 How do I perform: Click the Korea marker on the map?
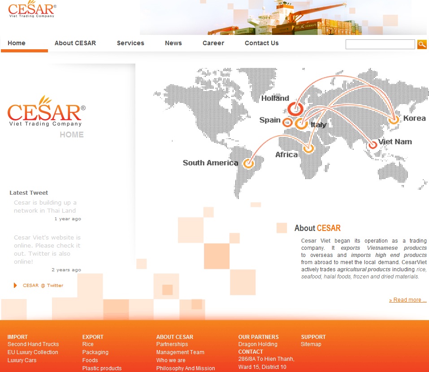(x=394, y=120)
